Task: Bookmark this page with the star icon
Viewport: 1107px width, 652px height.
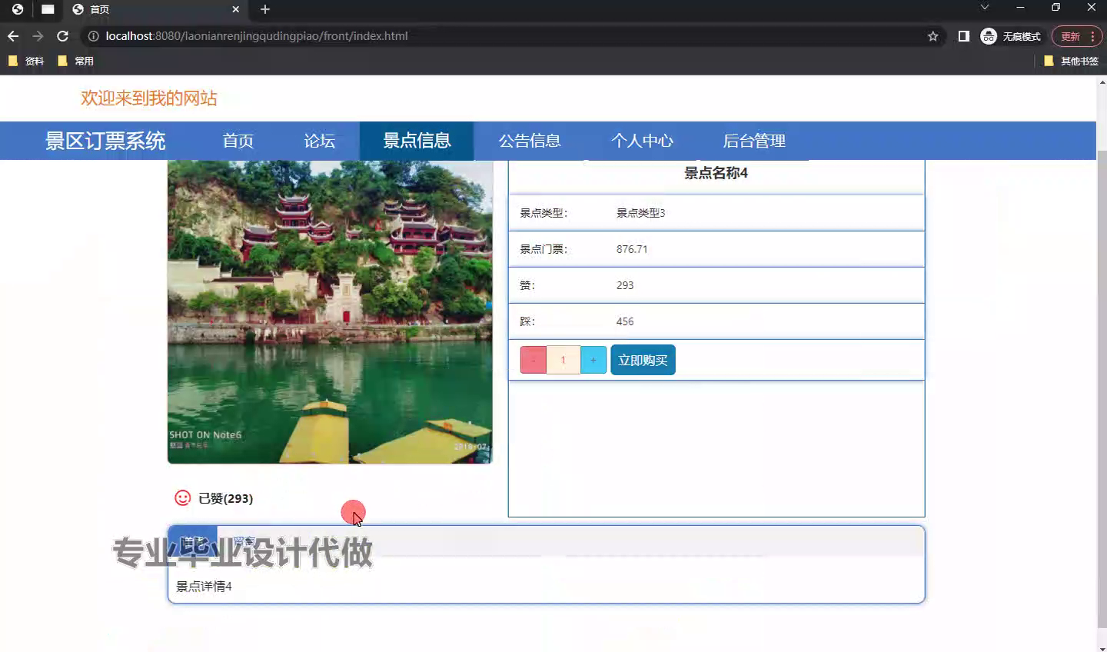Action: [x=933, y=36]
